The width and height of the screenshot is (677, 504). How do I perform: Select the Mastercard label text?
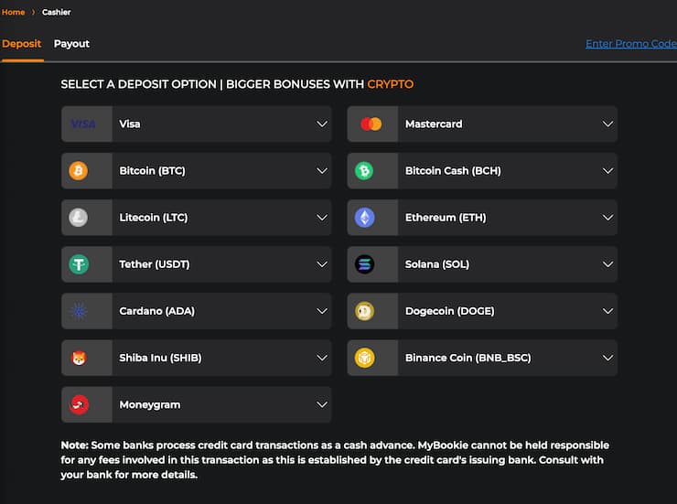[x=434, y=124]
